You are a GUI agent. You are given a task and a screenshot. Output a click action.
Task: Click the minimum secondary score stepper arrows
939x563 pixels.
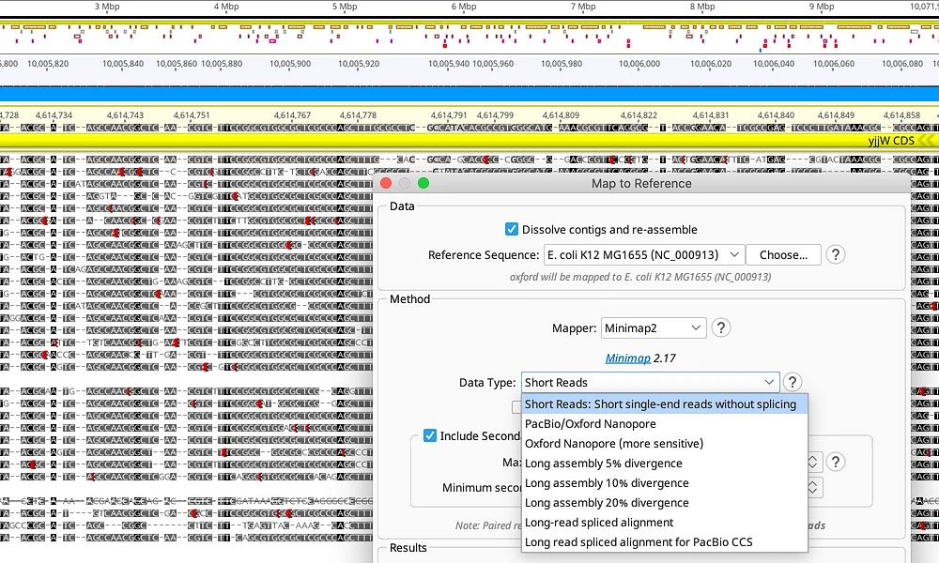(812, 487)
